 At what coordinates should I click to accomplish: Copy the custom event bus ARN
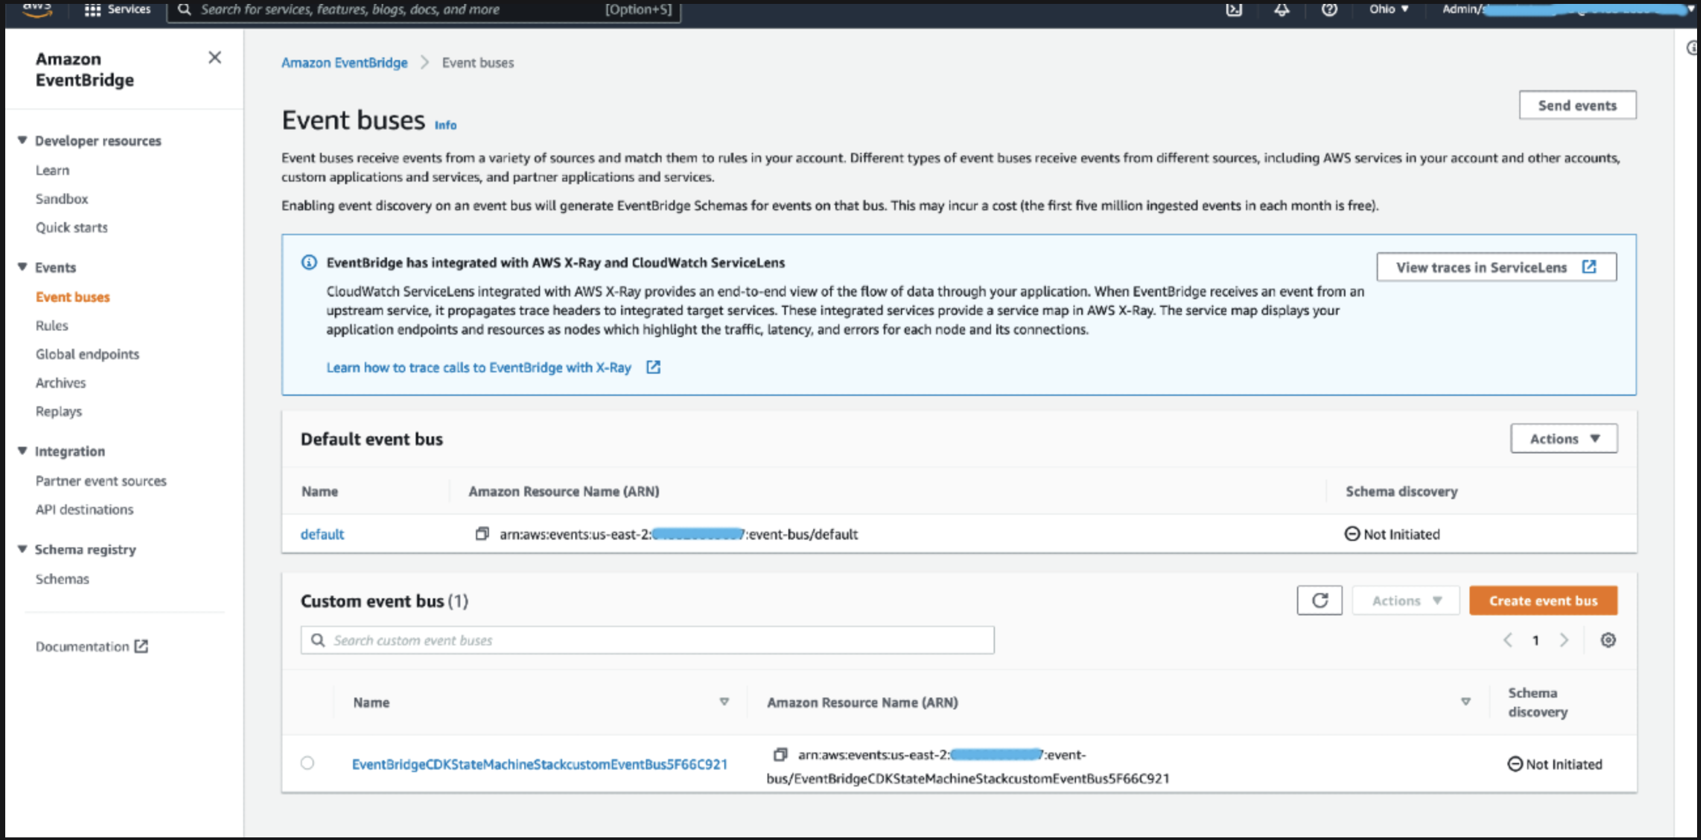coord(780,754)
